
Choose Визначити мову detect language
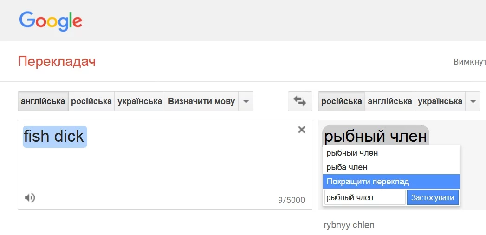(x=201, y=101)
